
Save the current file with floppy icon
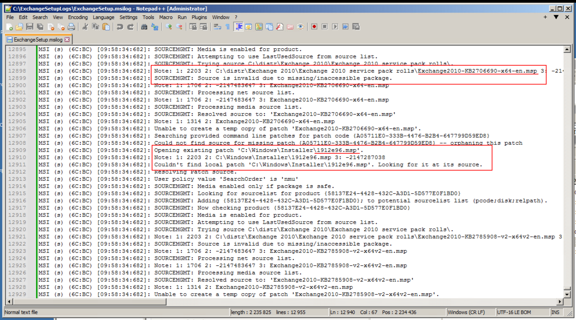30,27
